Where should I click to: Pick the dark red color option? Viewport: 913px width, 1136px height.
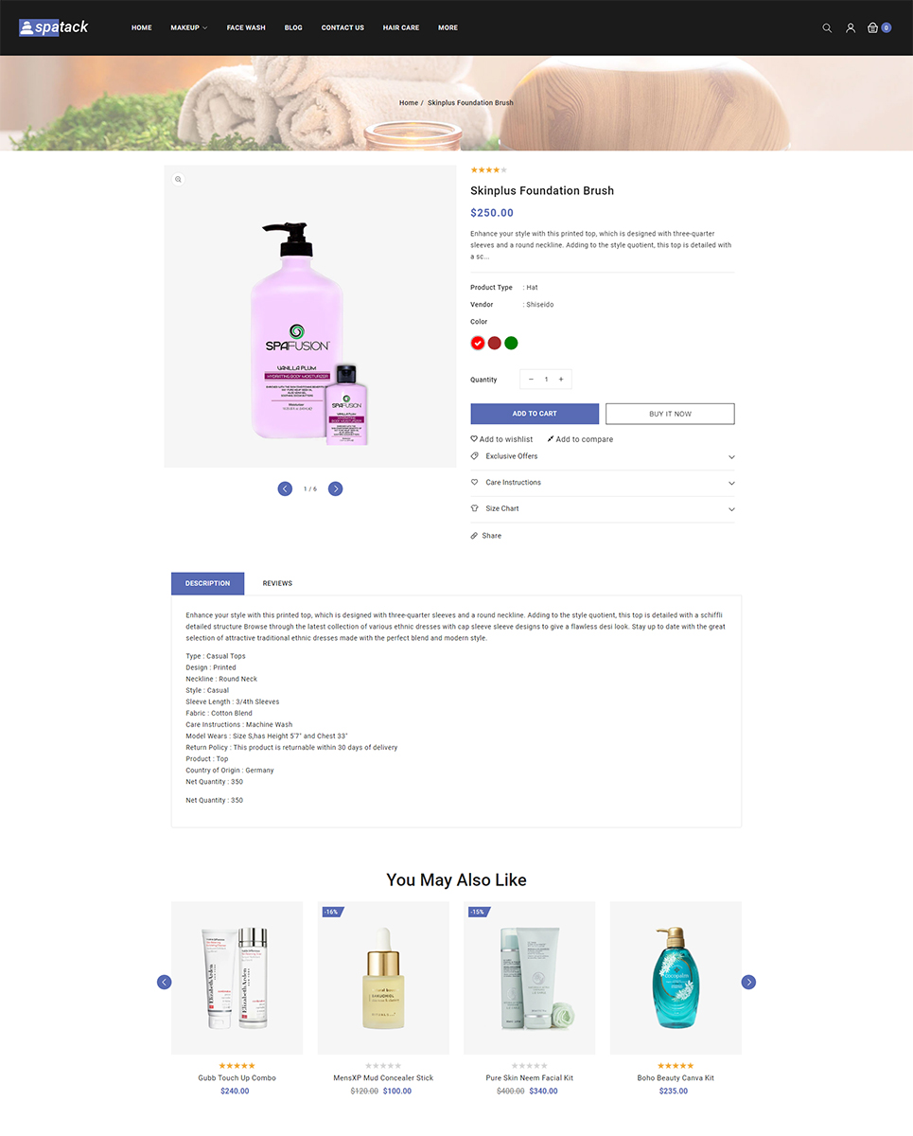coord(494,343)
